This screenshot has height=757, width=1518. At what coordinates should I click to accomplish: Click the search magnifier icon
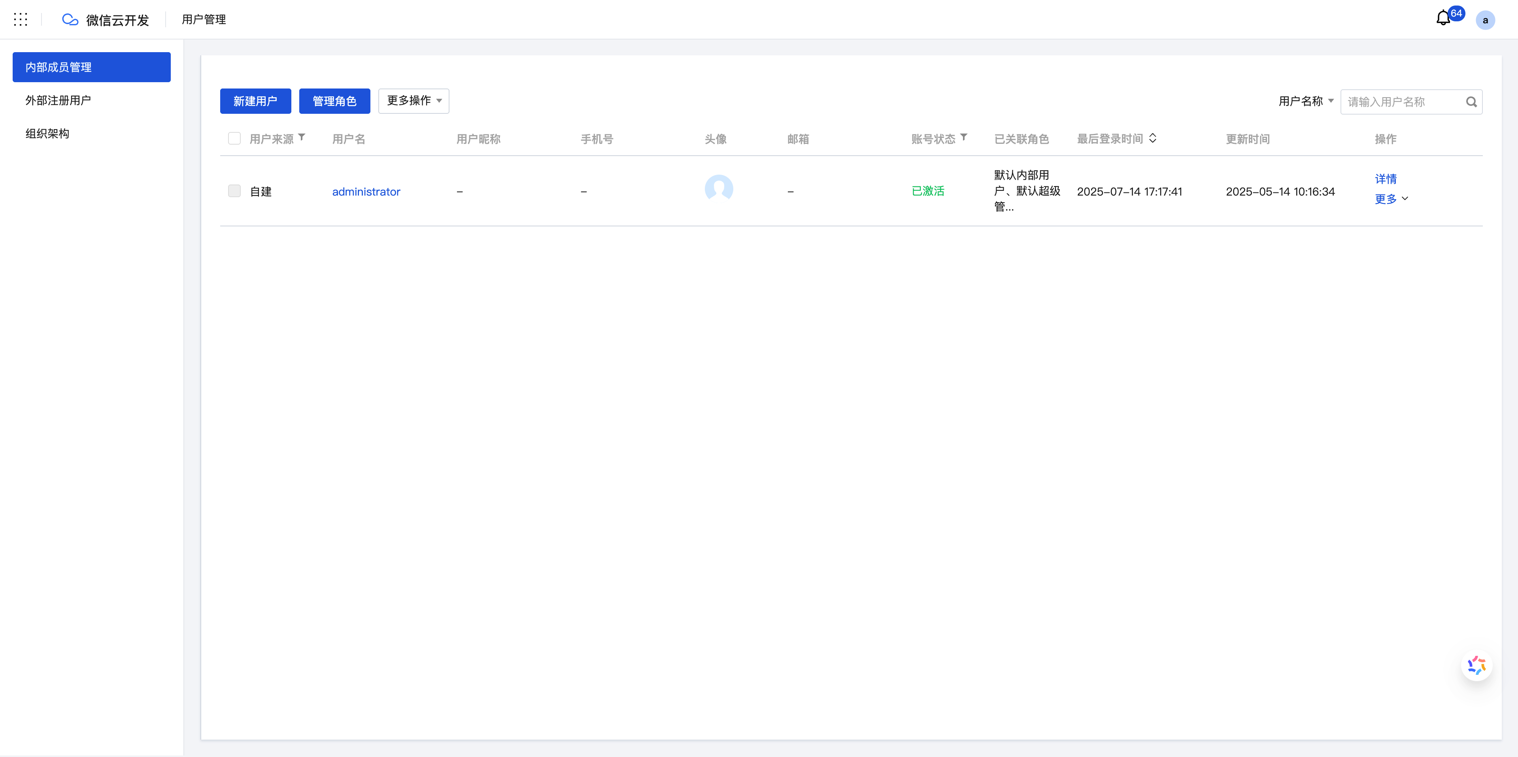pos(1471,102)
